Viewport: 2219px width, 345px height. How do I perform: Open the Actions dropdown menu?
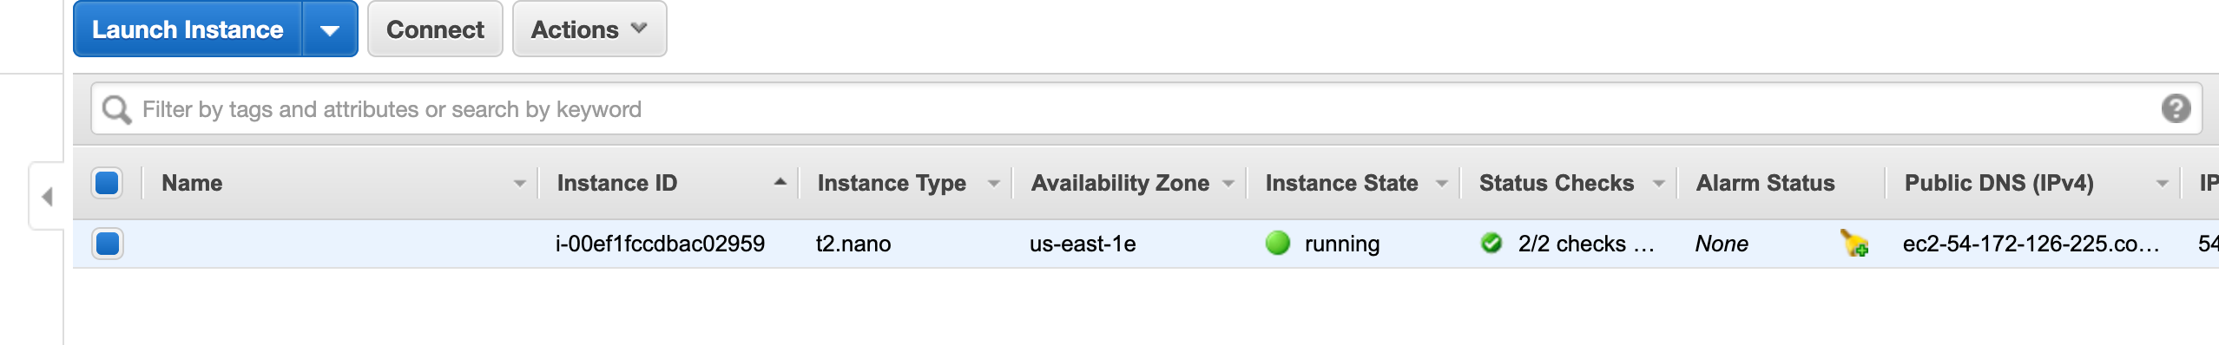click(589, 29)
